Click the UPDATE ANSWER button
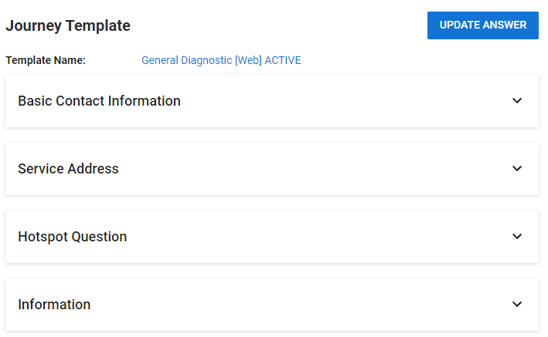 tap(482, 25)
